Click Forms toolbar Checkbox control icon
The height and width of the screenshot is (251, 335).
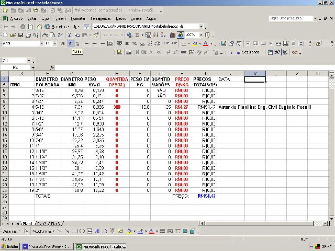(248, 43)
